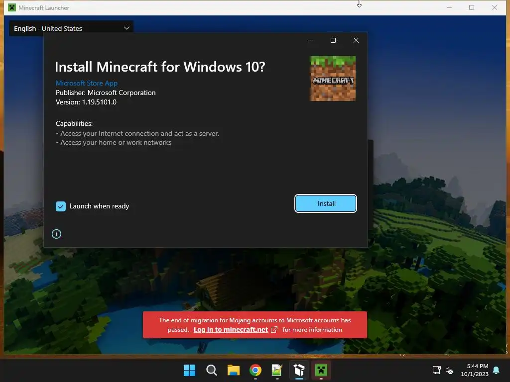Open the Windows Start menu
This screenshot has height=382, width=510.
(x=189, y=370)
